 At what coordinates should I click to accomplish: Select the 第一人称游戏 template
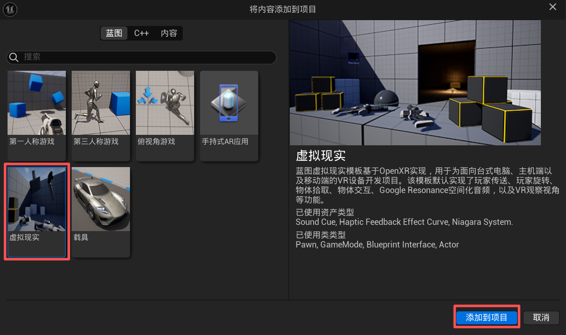(x=36, y=109)
